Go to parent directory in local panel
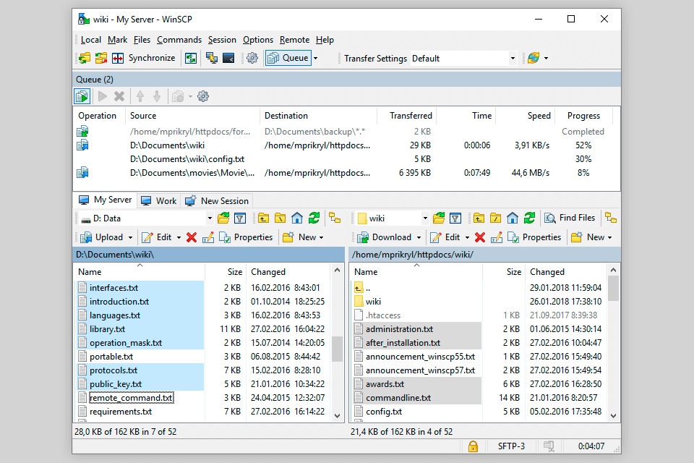Viewport: 694px width, 463px height. point(264,218)
